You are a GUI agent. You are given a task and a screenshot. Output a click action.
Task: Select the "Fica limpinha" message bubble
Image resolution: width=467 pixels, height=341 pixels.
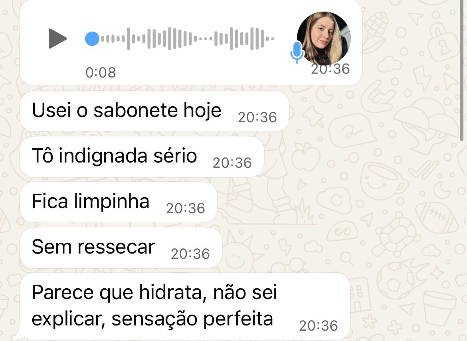pos(118,202)
